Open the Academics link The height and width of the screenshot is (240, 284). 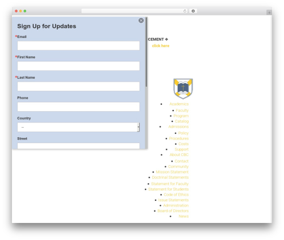179,104
